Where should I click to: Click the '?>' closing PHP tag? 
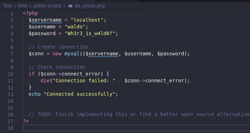tap(26, 121)
